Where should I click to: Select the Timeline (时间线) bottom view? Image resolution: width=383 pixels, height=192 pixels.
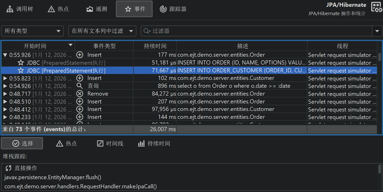coord(110,143)
